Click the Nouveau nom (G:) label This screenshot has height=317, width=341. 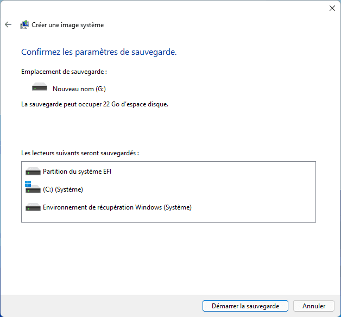79,89
